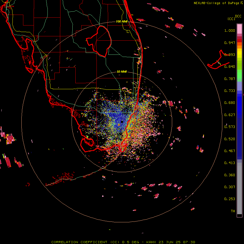Click the DCC legend title
This screenshot has height=244, width=244.
[238, 16]
